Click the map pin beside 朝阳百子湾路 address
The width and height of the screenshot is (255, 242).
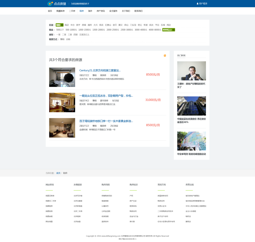point(90,129)
